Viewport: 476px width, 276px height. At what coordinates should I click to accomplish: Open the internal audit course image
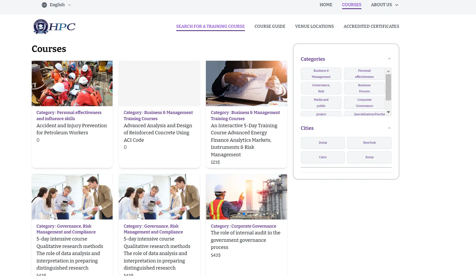pos(247,197)
